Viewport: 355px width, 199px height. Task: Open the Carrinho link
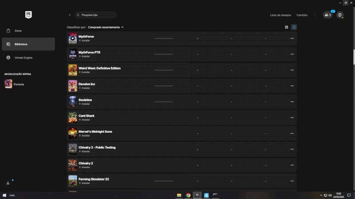tap(302, 15)
